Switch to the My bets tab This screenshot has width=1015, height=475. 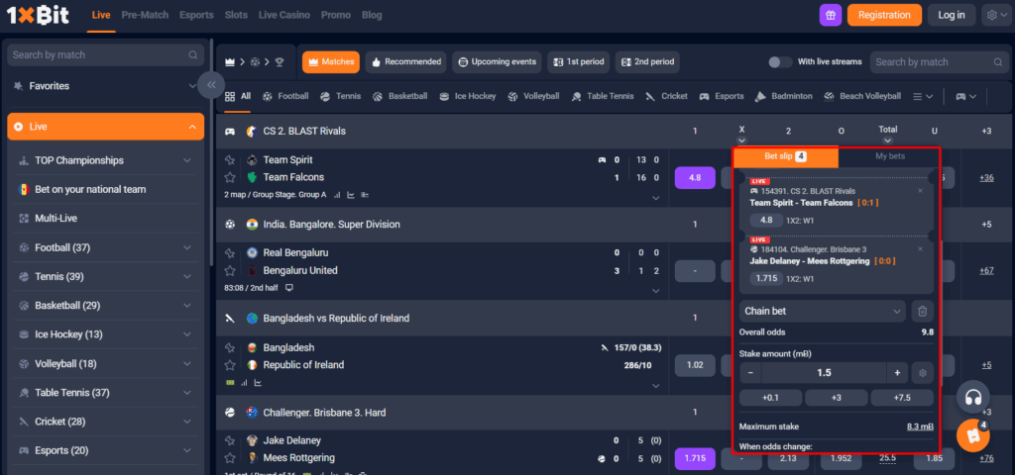coord(889,156)
